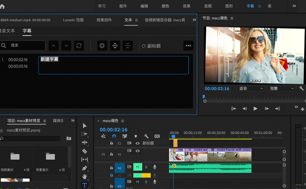Merge caption segments

[128, 46]
